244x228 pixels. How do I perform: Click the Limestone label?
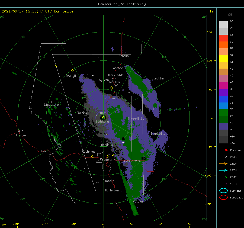[x=51, y=105]
